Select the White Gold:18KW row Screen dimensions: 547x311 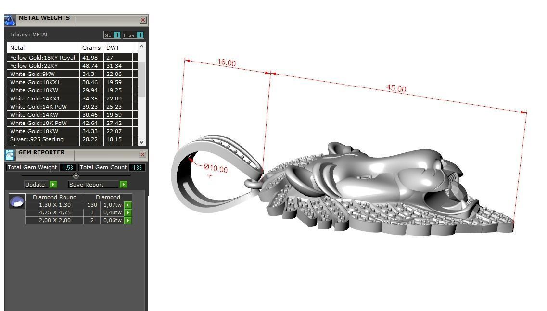[72, 131]
